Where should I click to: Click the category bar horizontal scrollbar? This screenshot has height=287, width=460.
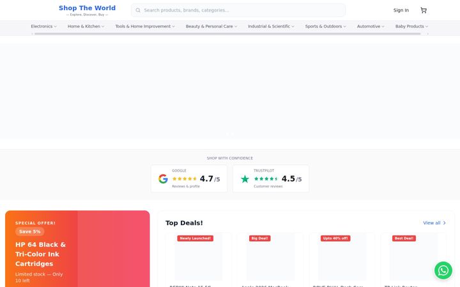point(227,34)
